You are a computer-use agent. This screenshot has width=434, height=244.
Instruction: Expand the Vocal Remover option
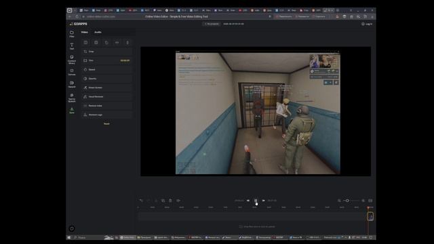point(106,96)
